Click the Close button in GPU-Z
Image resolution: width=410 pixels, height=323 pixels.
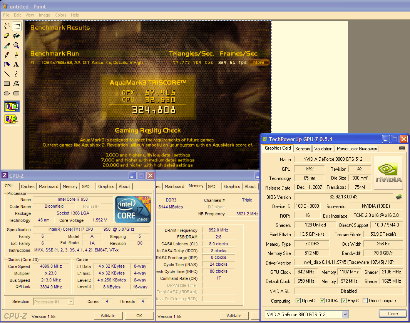tap(393, 314)
